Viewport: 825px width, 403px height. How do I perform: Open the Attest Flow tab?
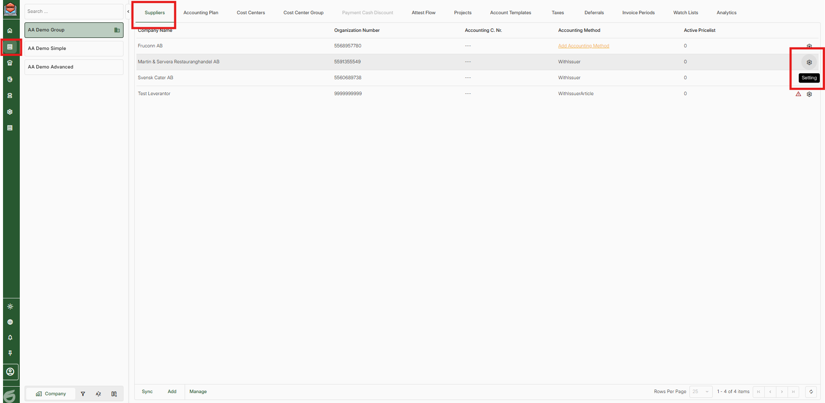[x=423, y=13]
